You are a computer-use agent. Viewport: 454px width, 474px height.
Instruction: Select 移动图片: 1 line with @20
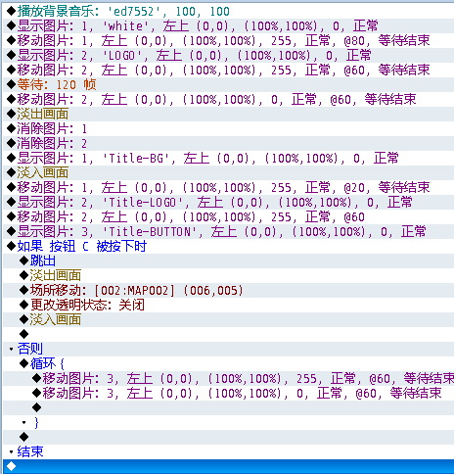click(x=228, y=188)
